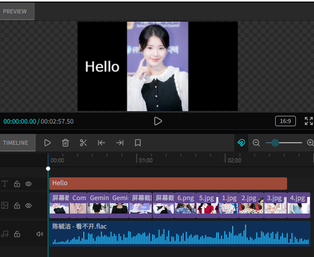Click the audio track music note icon
This screenshot has height=257, width=314.
pos(5,234)
